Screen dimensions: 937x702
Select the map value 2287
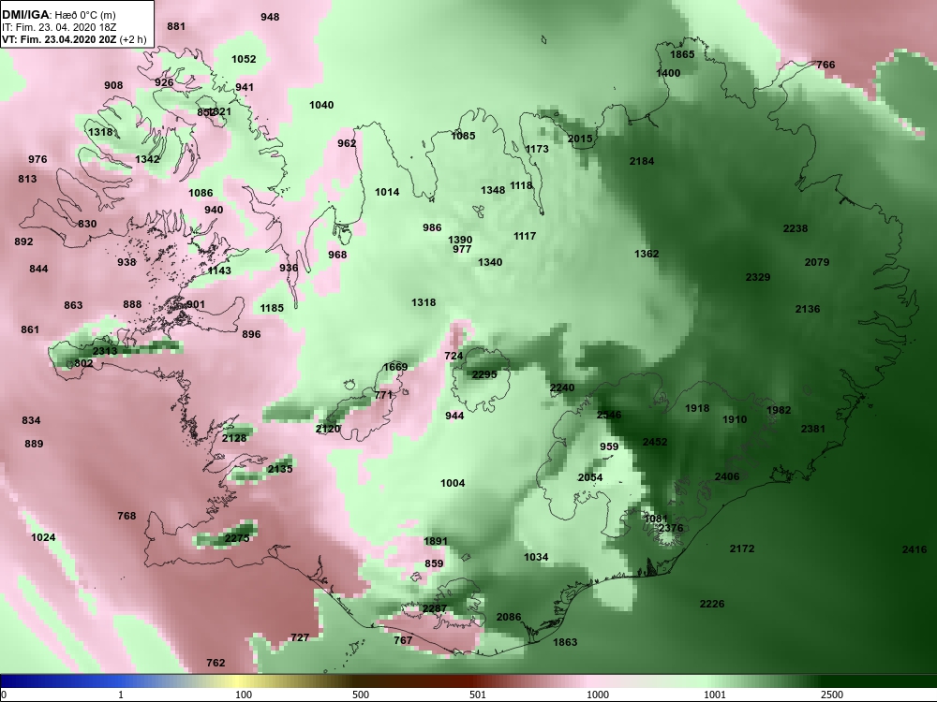(x=435, y=609)
